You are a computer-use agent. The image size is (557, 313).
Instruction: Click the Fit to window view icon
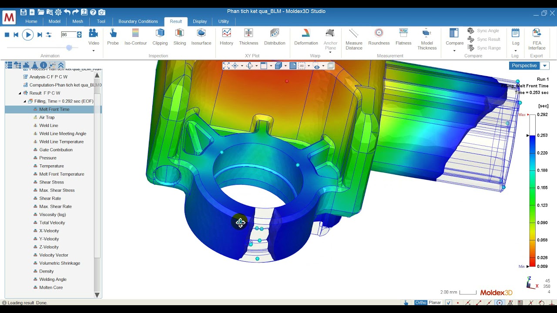pos(226,66)
